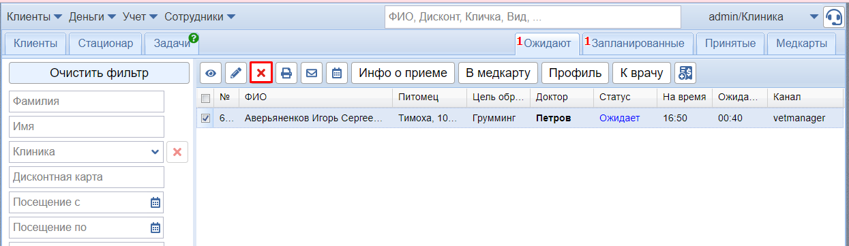Switch to the Задачи tab
This screenshot has width=849, height=246.
pos(171,44)
